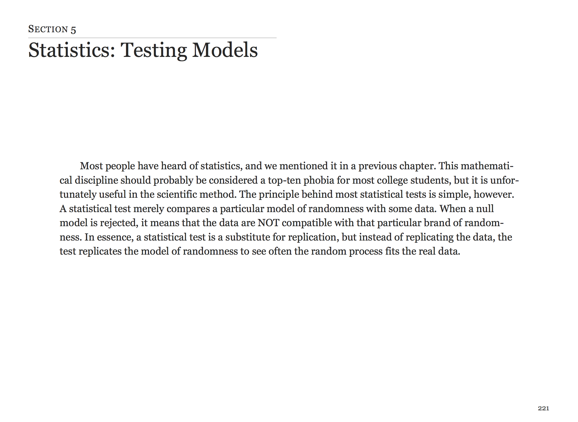Click the capitalized word "NOT"
Viewport: 578px width, 422px height.
[268, 223]
